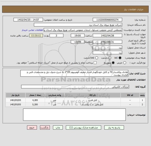Image resolution: width=151 pixels, height=146 pixels.
Task: Click the date cell in row 1
Action: point(15,100)
